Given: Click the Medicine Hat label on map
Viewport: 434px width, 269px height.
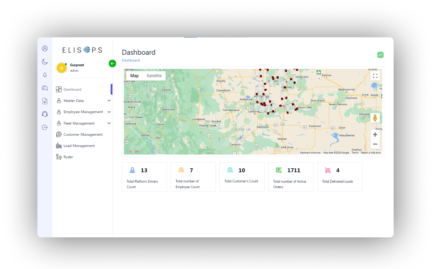Looking at the screenshot, I should click(x=346, y=89).
